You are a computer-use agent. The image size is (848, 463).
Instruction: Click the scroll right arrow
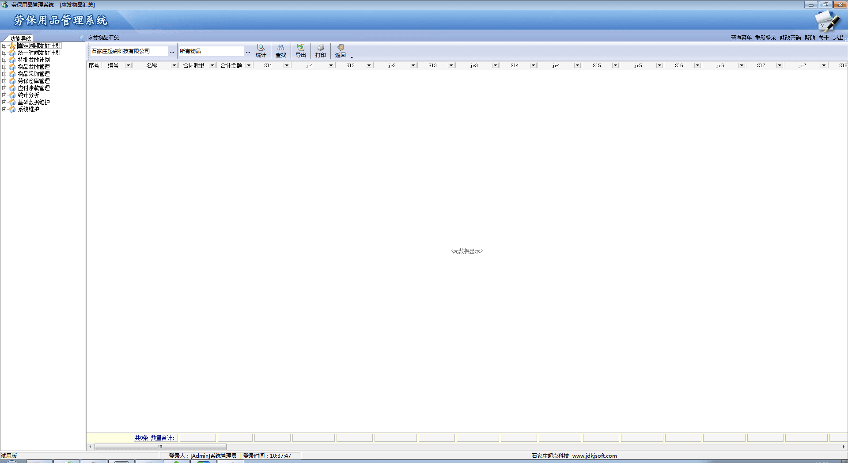pyautogui.click(x=844, y=447)
